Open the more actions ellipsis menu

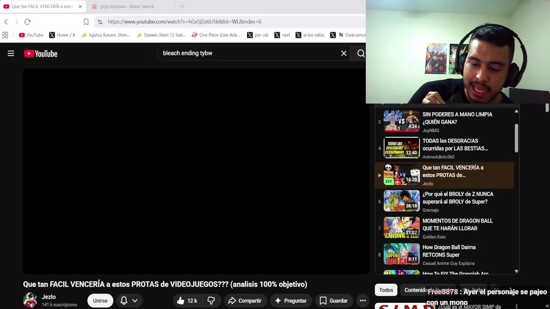[363, 300]
